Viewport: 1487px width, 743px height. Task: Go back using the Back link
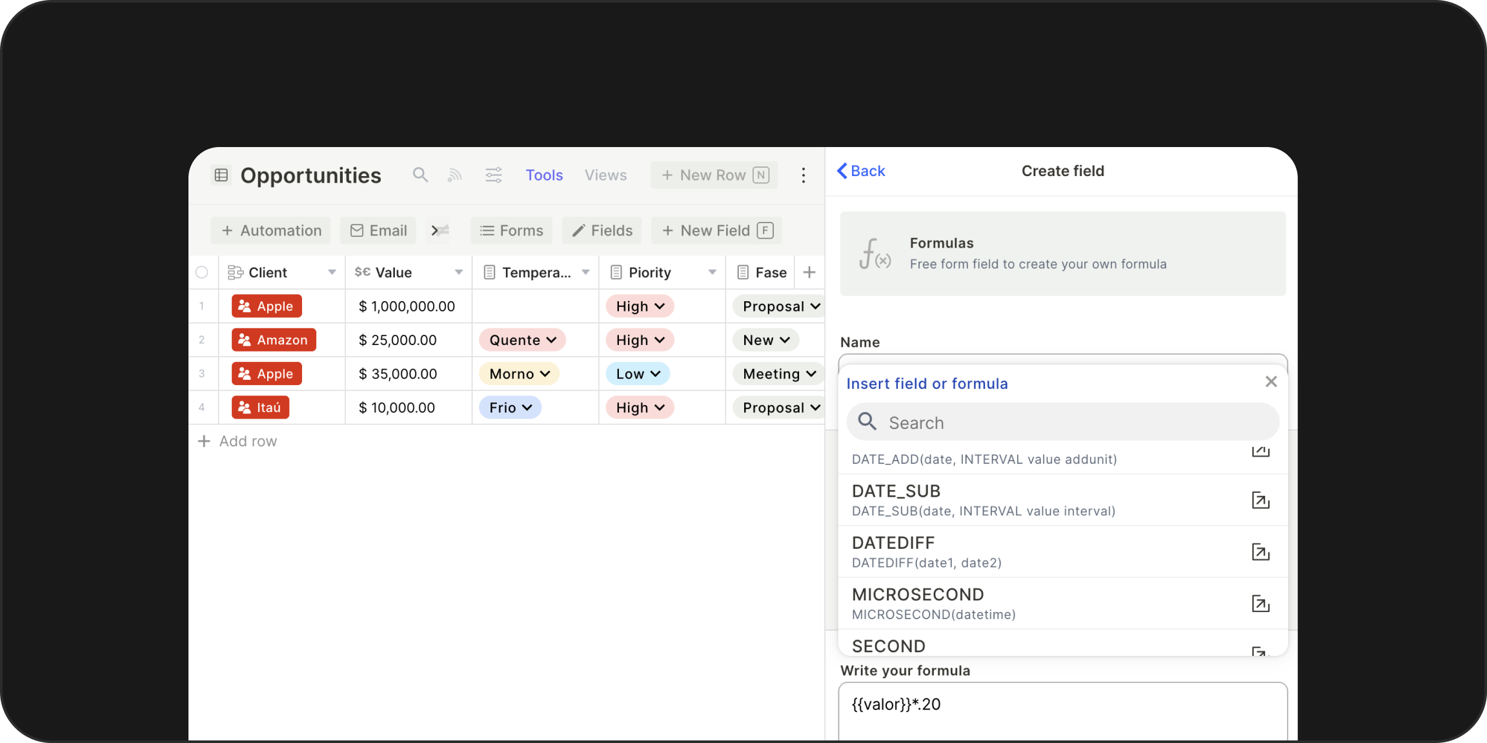click(x=861, y=171)
